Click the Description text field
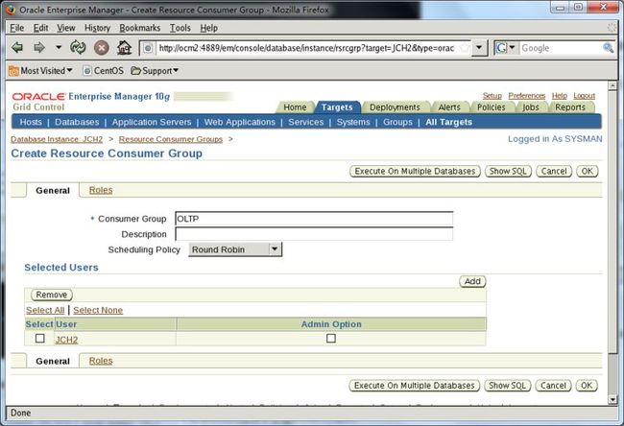Viewport: 624px width, 426px height. click(x=314, y=234)
